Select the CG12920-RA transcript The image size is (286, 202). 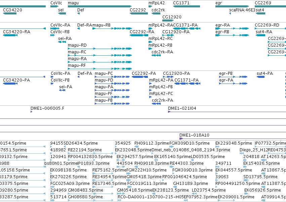[168, 35]
